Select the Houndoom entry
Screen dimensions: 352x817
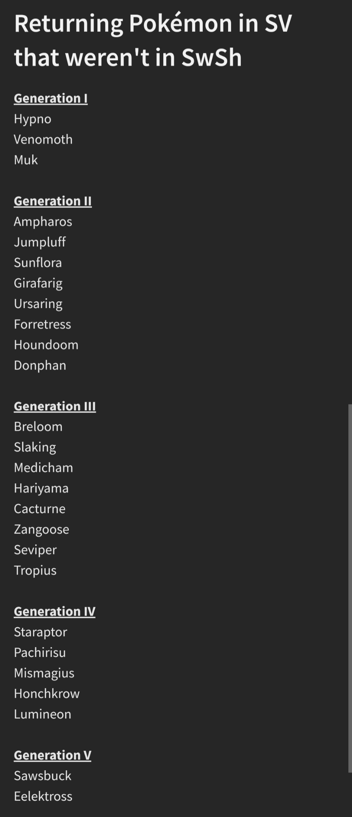[46, 345]
